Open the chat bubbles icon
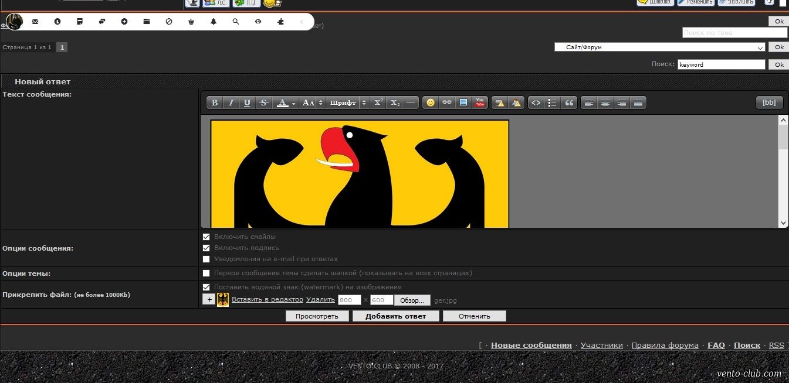This screenshot has width=789, height=383. coord(102,22)
